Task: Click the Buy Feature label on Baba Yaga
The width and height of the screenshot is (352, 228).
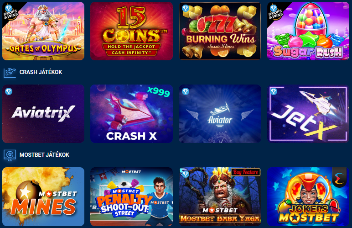Action: (246, 172)
